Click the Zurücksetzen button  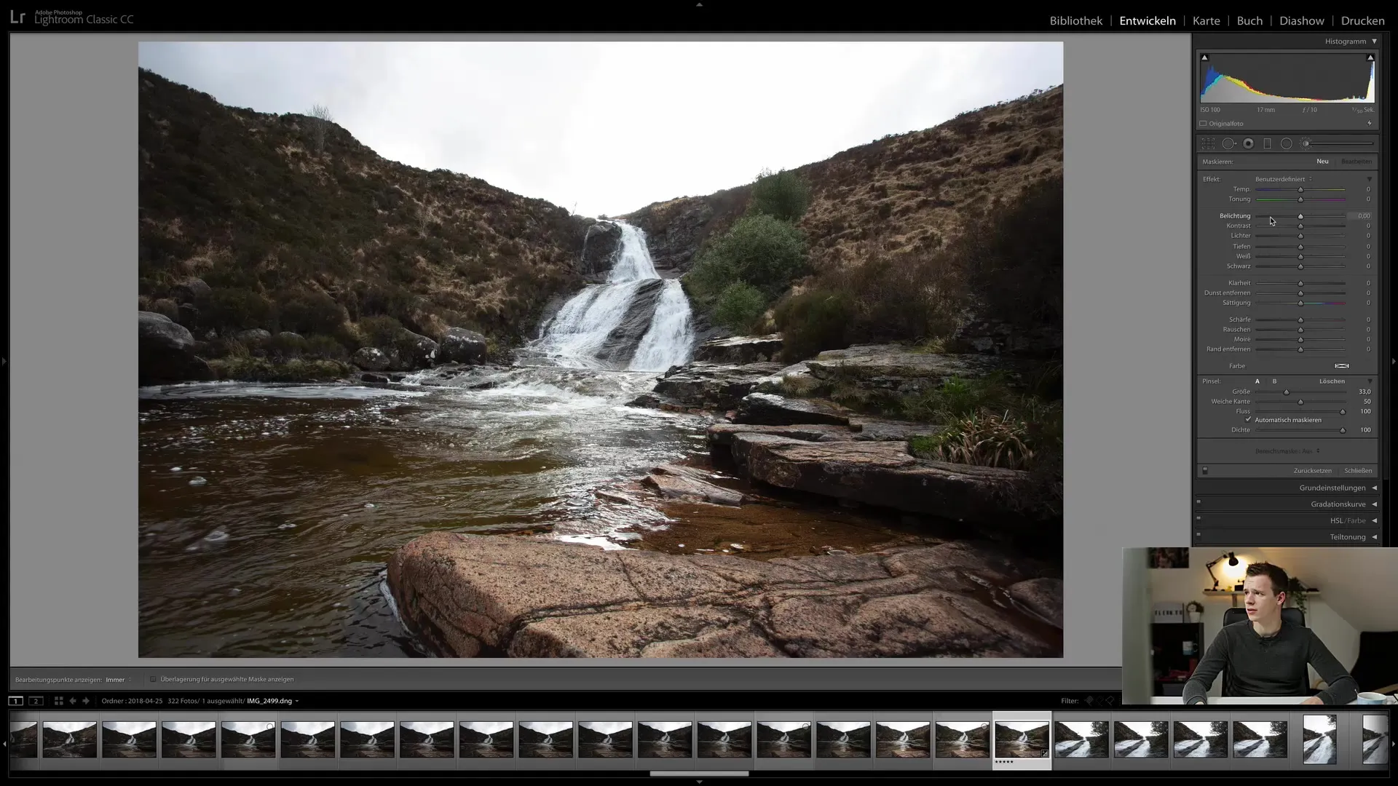point(1311,470)
